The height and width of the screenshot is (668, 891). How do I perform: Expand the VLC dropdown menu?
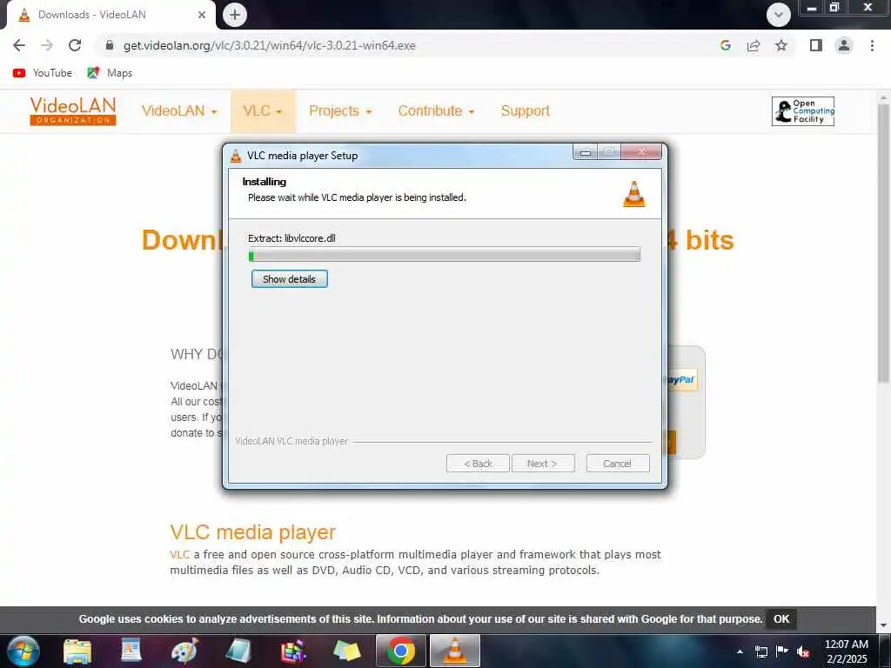263,110
